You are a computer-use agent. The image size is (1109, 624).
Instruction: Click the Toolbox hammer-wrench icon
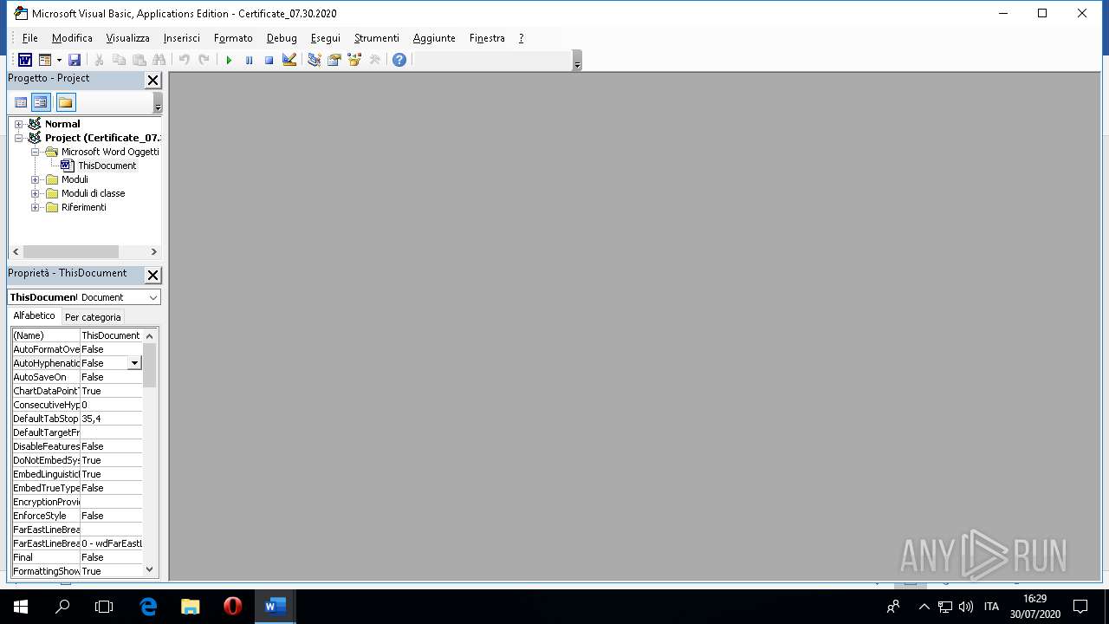click(x=374, y=60)
